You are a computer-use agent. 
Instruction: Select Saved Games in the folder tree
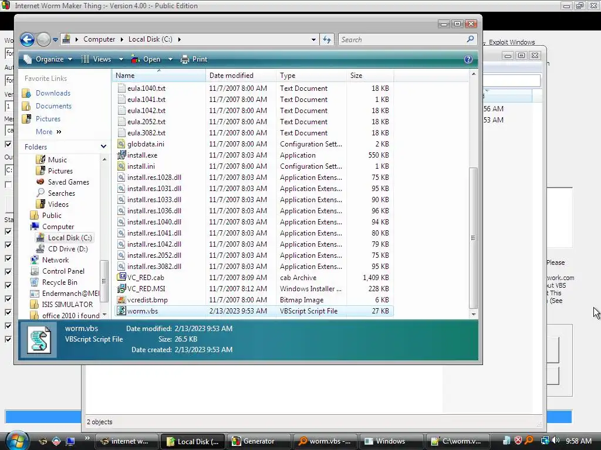[68, 182]
